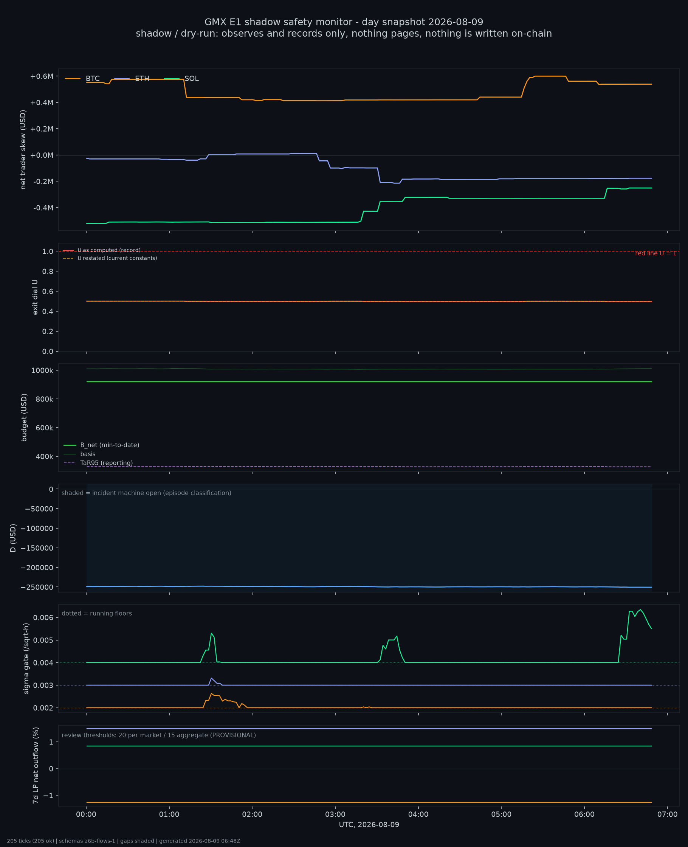
Task: Click the '0.005' sigma tick label
Action: (43, 641)
